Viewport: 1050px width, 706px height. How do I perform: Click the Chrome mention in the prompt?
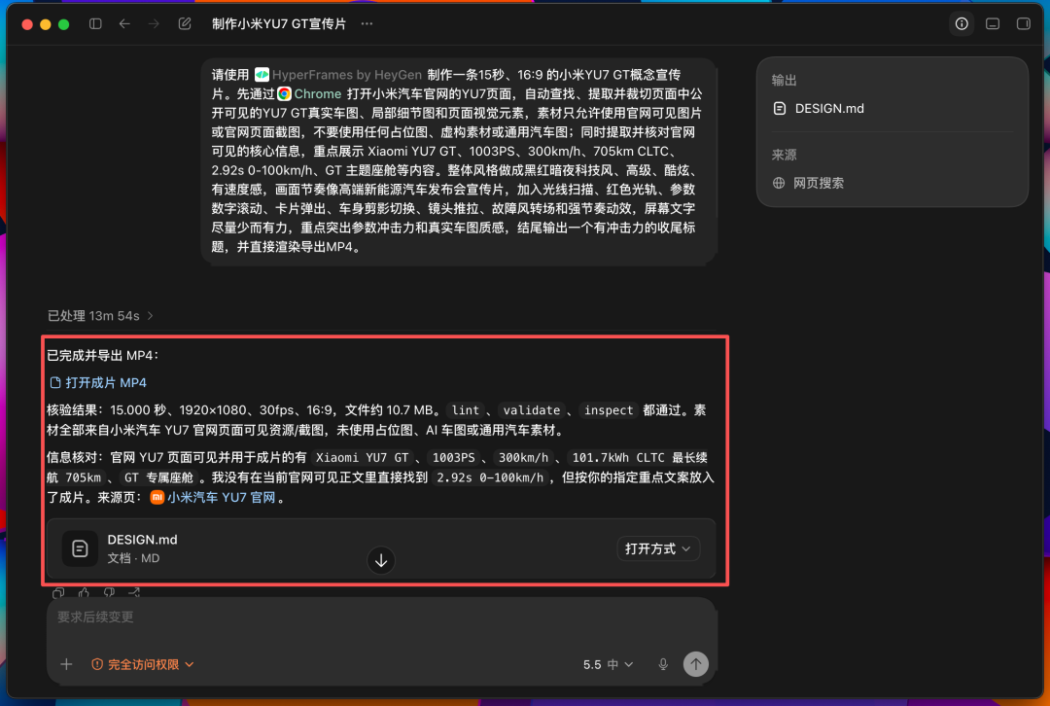point(309,93)
